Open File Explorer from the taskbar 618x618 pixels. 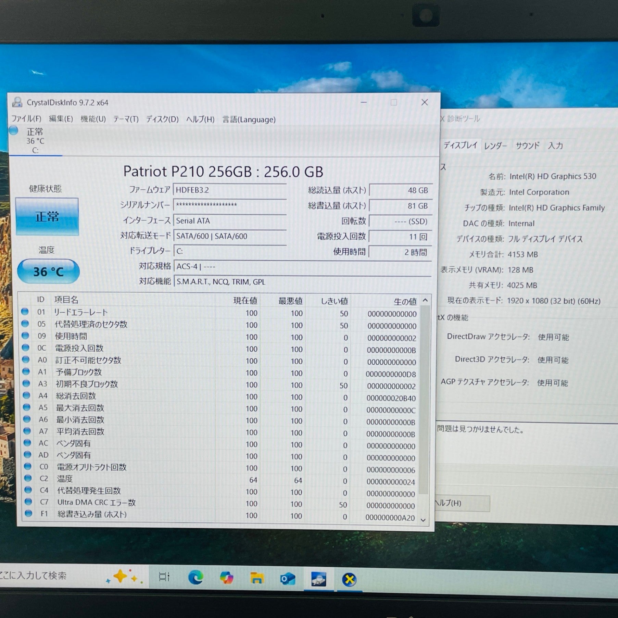[257, 578]
